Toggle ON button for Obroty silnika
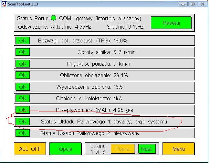Screen dimensions: 210x163 click(23, 52)
